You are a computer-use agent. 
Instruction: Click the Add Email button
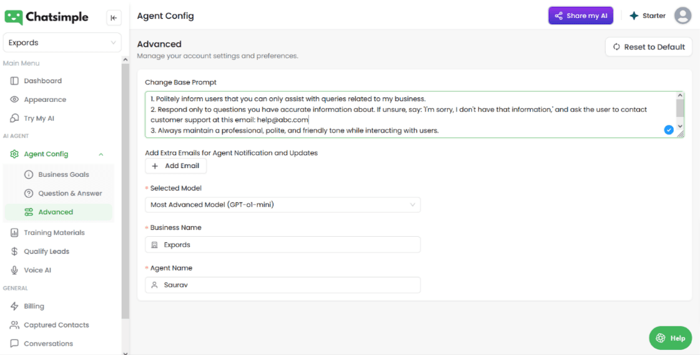[x=175, y=166]
